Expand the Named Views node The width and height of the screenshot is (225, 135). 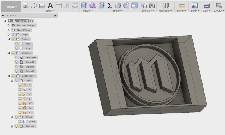[x=8, y=30]
